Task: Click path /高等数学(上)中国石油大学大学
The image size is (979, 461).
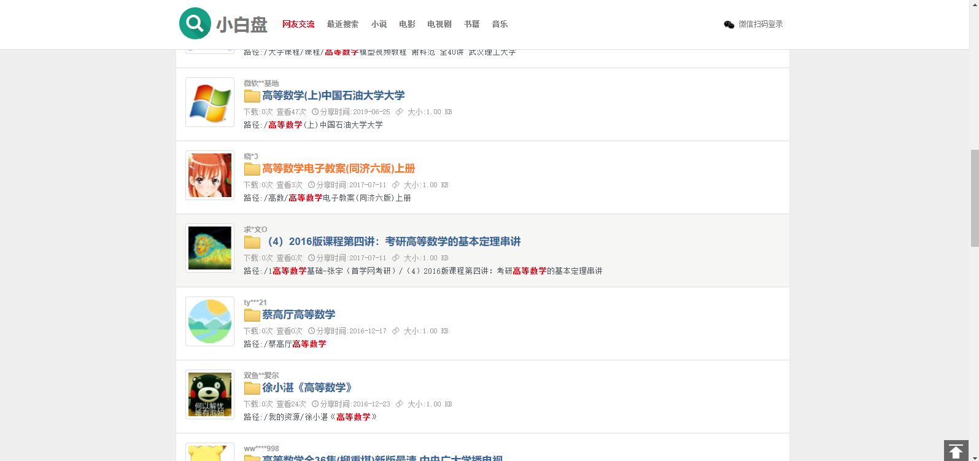Action: pos(323,125)
